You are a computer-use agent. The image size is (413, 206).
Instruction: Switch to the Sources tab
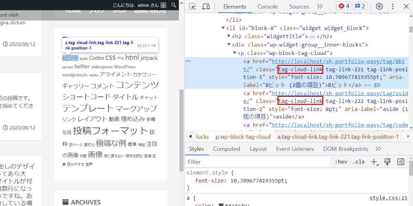(299, 7)
